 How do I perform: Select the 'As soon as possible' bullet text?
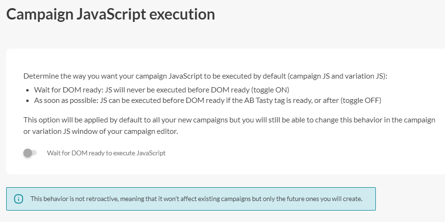207,101
